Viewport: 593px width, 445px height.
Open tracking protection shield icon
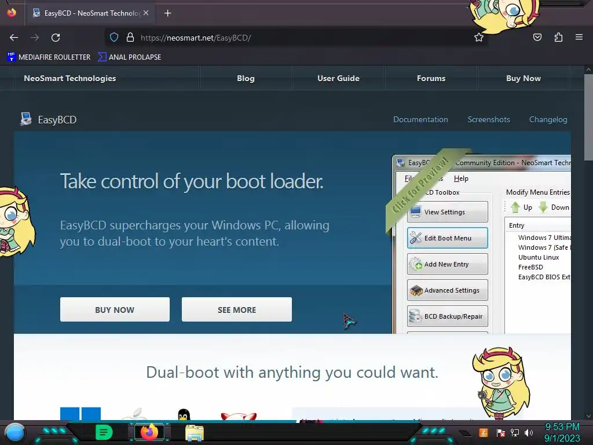tap(114, 38)
